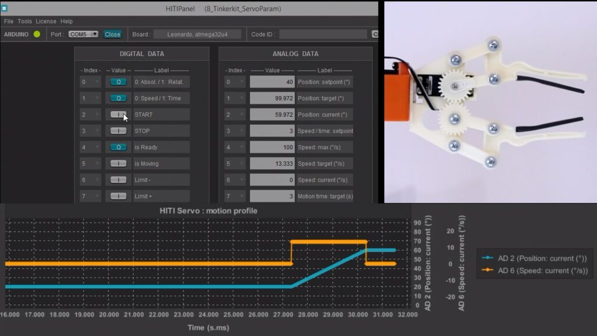Click the Close port button
597x336 pixels.
coord(113,34)
